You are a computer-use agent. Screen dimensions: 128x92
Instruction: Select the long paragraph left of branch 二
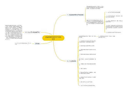[14, 32]
